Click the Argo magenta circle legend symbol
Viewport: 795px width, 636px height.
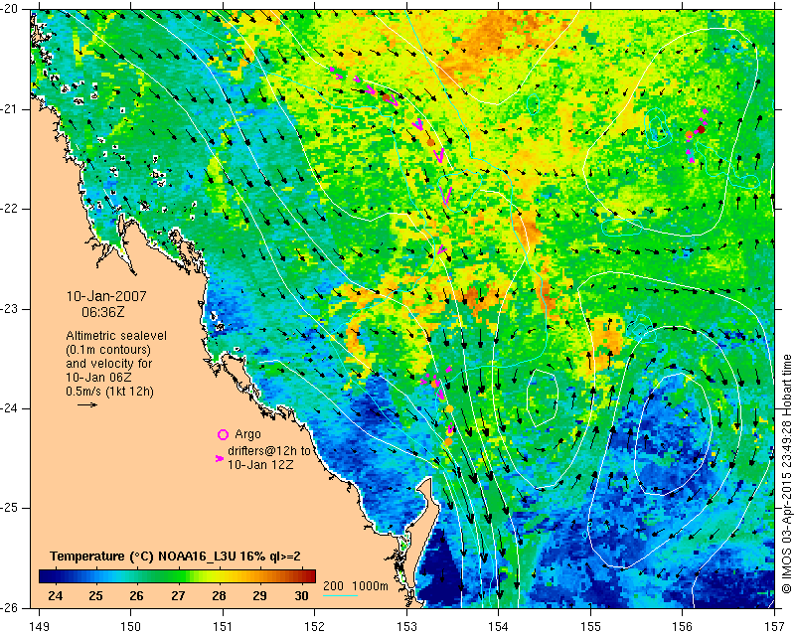tap(223, 434)
